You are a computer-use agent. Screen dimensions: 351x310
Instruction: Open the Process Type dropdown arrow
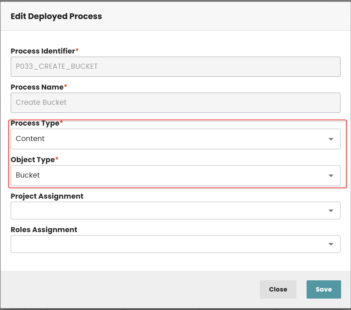click(x=331, y=139)
